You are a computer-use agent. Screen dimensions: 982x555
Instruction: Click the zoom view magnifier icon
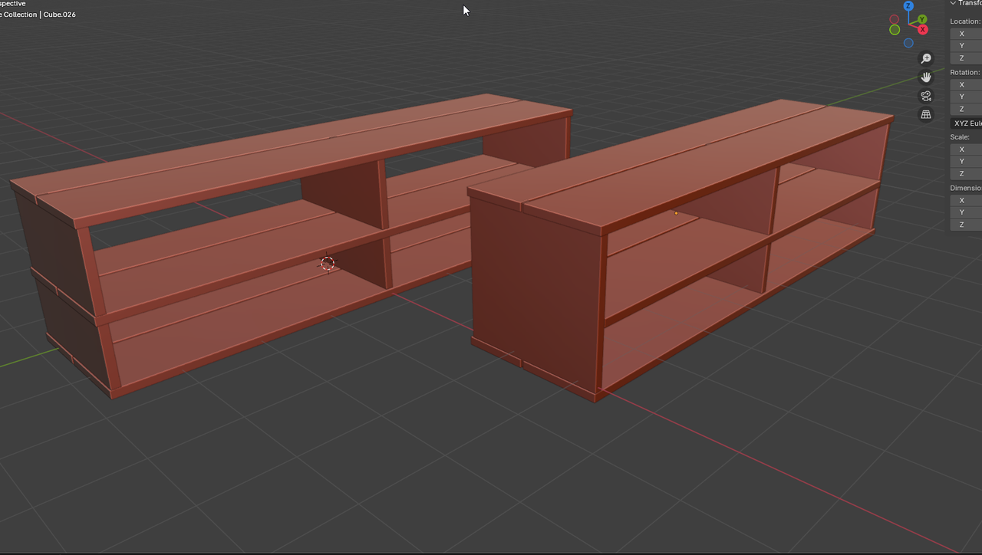point(926,59)
